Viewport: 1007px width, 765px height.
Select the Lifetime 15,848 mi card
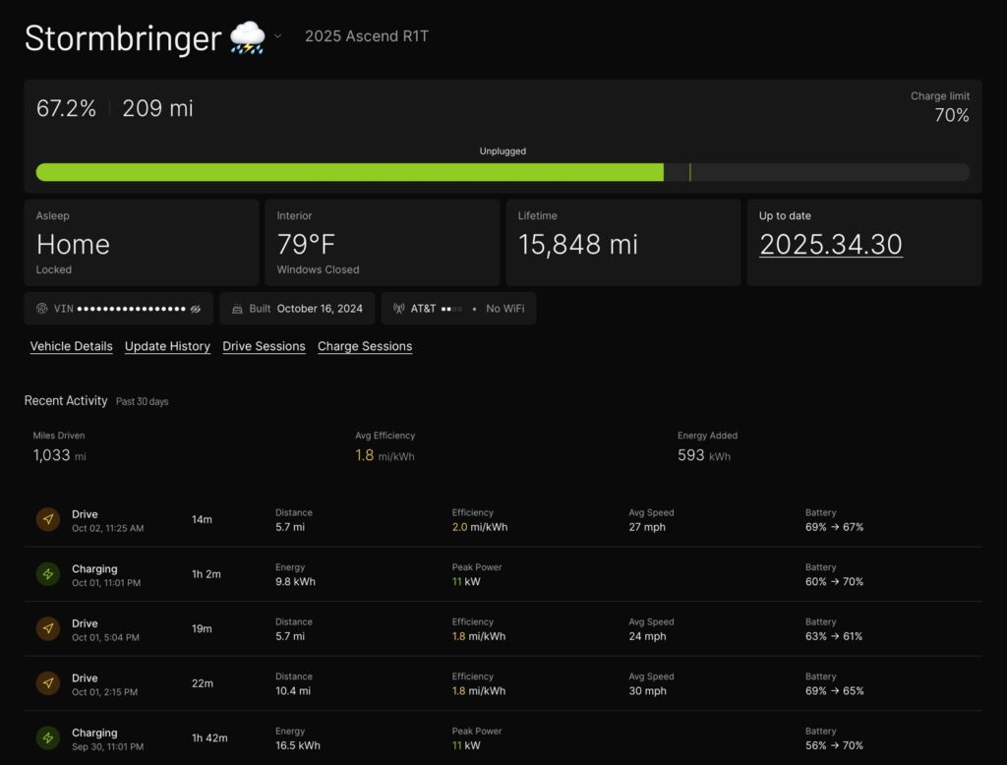coord(622,243)
